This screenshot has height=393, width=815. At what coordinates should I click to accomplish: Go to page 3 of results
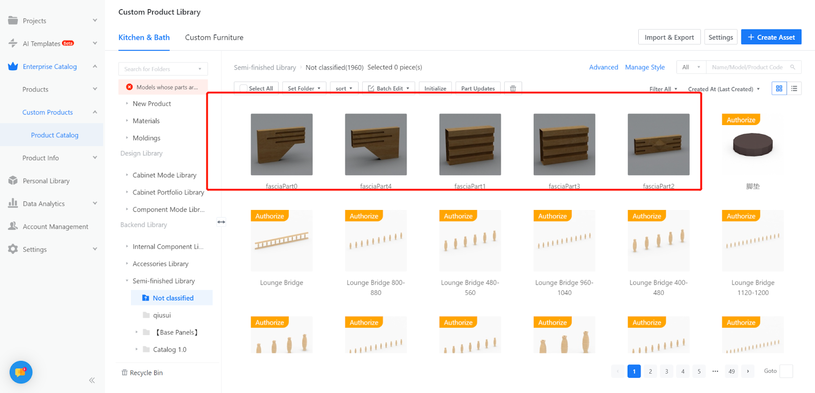click(x=666, y=371)
